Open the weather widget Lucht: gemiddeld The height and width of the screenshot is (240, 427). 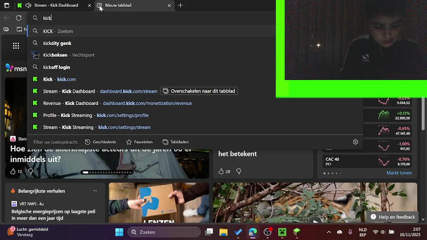(x=28, y=232)
